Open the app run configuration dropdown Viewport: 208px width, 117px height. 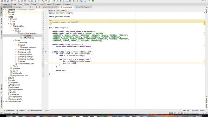click(48, 1)
